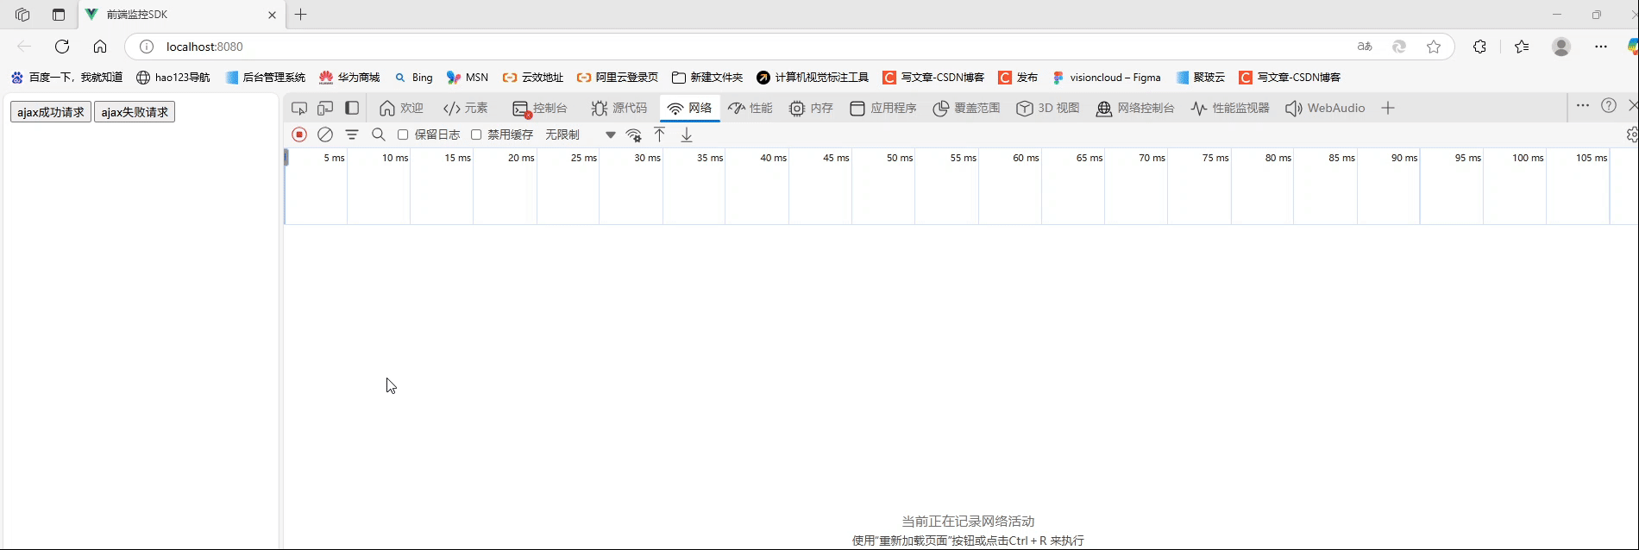Open the 华为商城 bookmark
Viewport: 1639px width, 550px height.
click(x=349, y=78)
